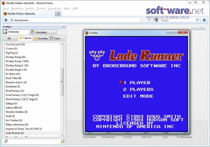Image resolution: width=210 pixels, height=147 pixels.
Task: Open Add-ons link on start page
Action: click(x=146, y=137)
